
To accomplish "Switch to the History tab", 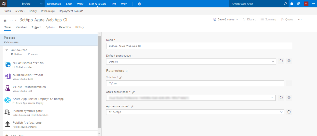I will [x=80, y=27].
